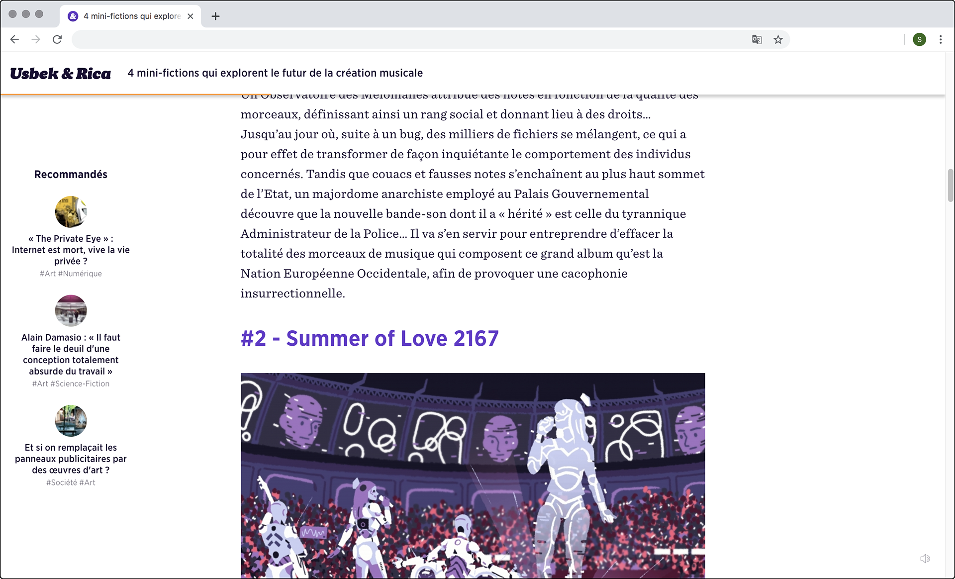Image resolution: width=955 pixels, height=579 pixels.
Task: Click The Private Eye round thumbnail
Action: [71, 212]
